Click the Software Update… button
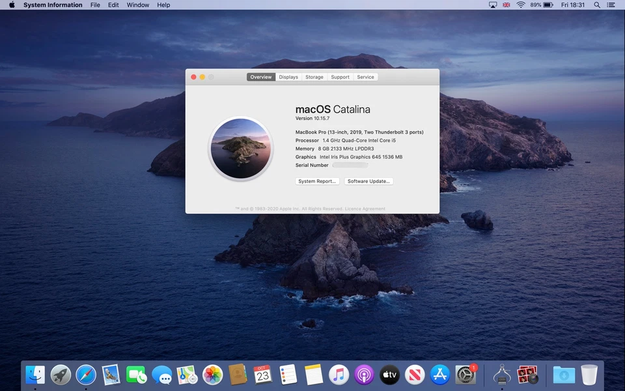Screen dimensions: 625x391 [x=368, y=181]
